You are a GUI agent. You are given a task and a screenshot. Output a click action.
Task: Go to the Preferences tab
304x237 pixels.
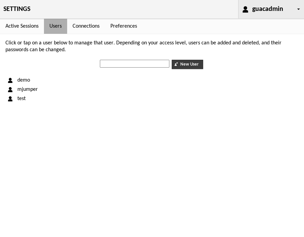124,26
